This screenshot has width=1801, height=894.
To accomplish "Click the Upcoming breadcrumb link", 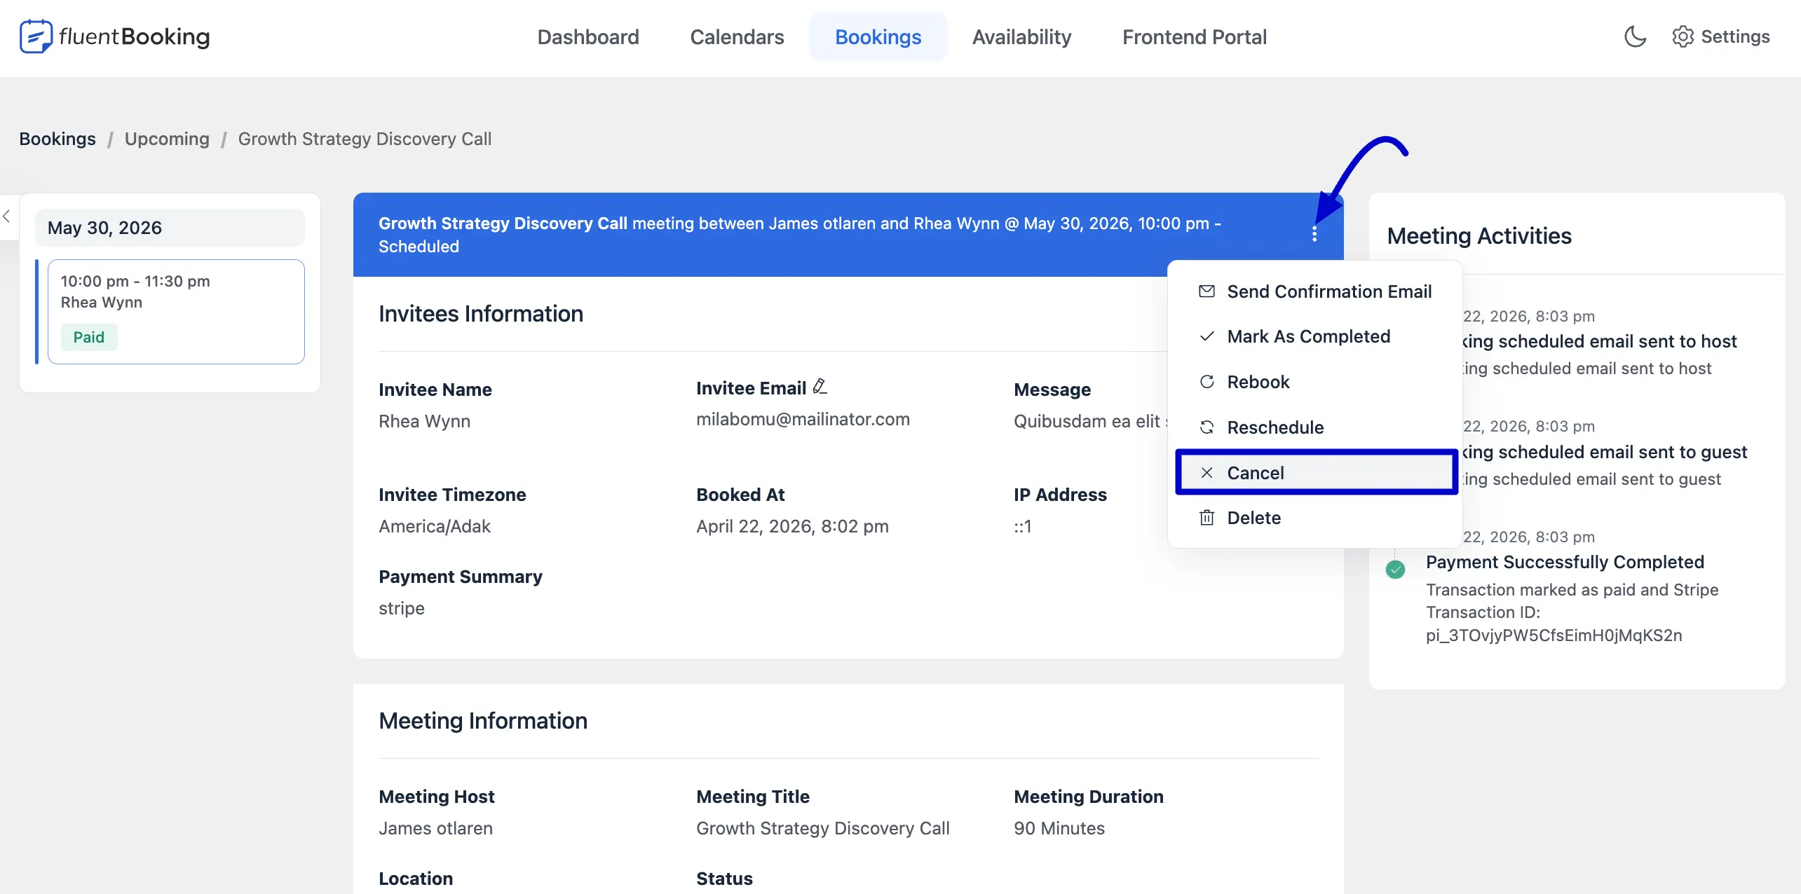I will pos(167,139).
